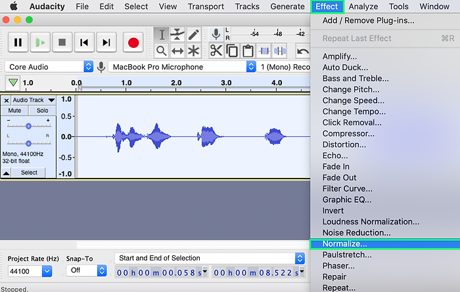Paste with the clipboard icon
The height and width of the screenshot is (292, 460).
click(248, 51)
